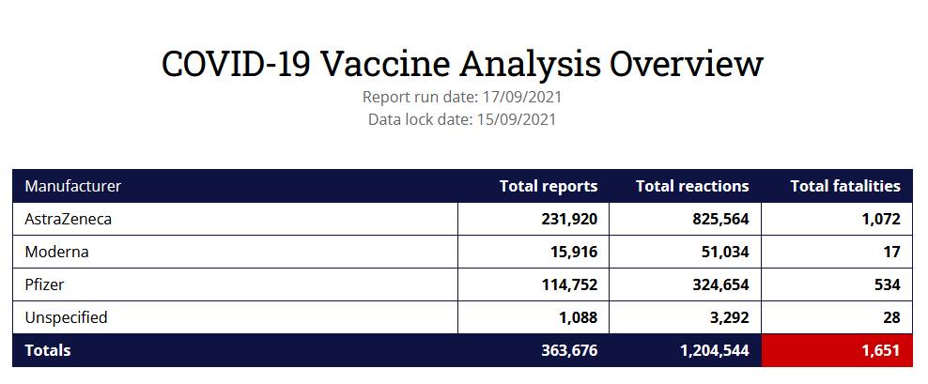Select Pfizer fatalities value 534
The width and height of the screenshot is (928, 384).
[x=886, y=284]
